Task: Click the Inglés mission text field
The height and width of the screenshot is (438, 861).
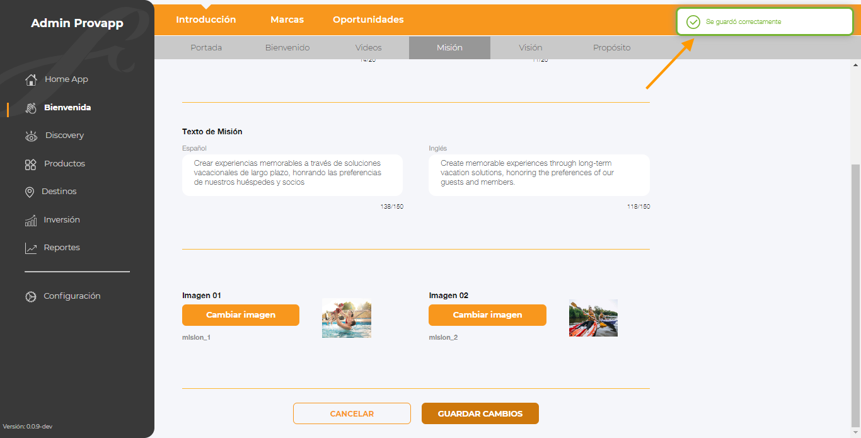Action: tap(539, 175)
